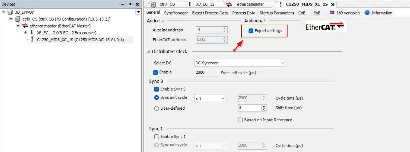
Task: Open the Sync 0 unit cycle multiplier dropdown
Action: pyautogui.click(x=210, y=98)
